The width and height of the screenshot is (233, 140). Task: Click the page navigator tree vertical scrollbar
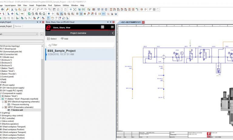[x=42, y=92]
